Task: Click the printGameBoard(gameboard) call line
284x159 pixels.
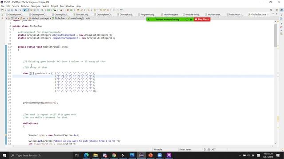Action: (40, 103)
